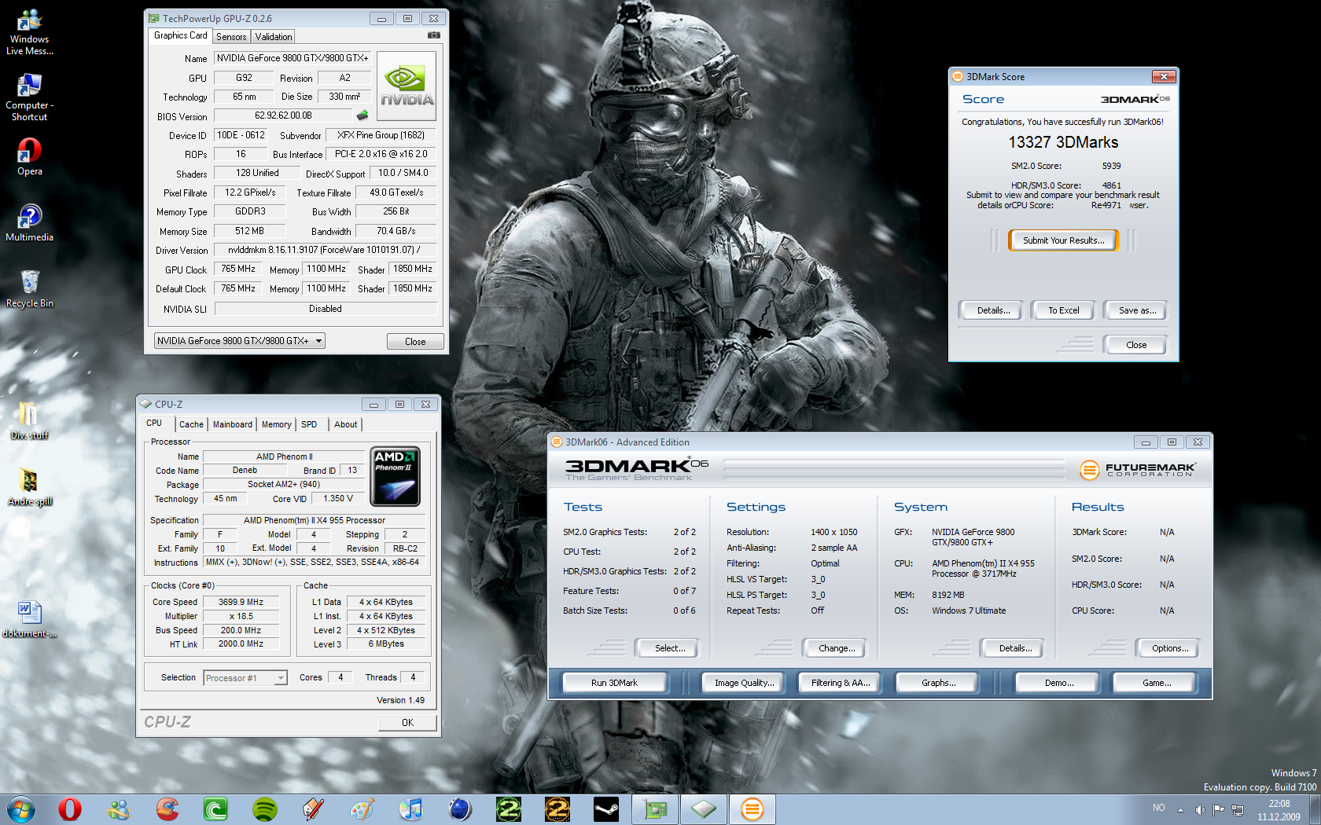This screenshot has width=1321, height=825.
Task: Click Close in the 3DMark Score dialog
Action: click(x=1136, y=345)
